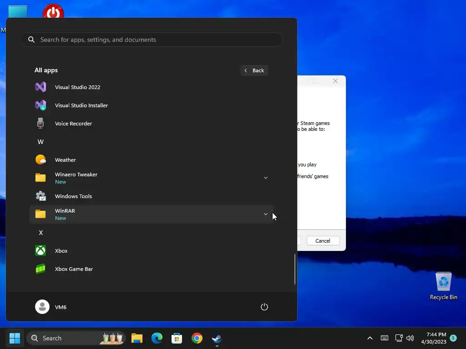The image size is (466, 349).
Task: Jump to the letter X index header
Action: 41,232
